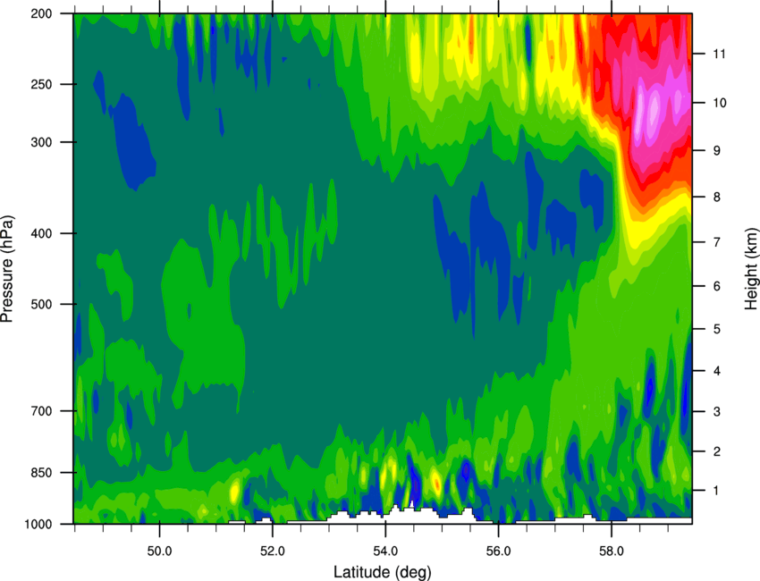Click the 56.0 latitude tick label
Screen dimensions: 760x581
coord(499,550)
